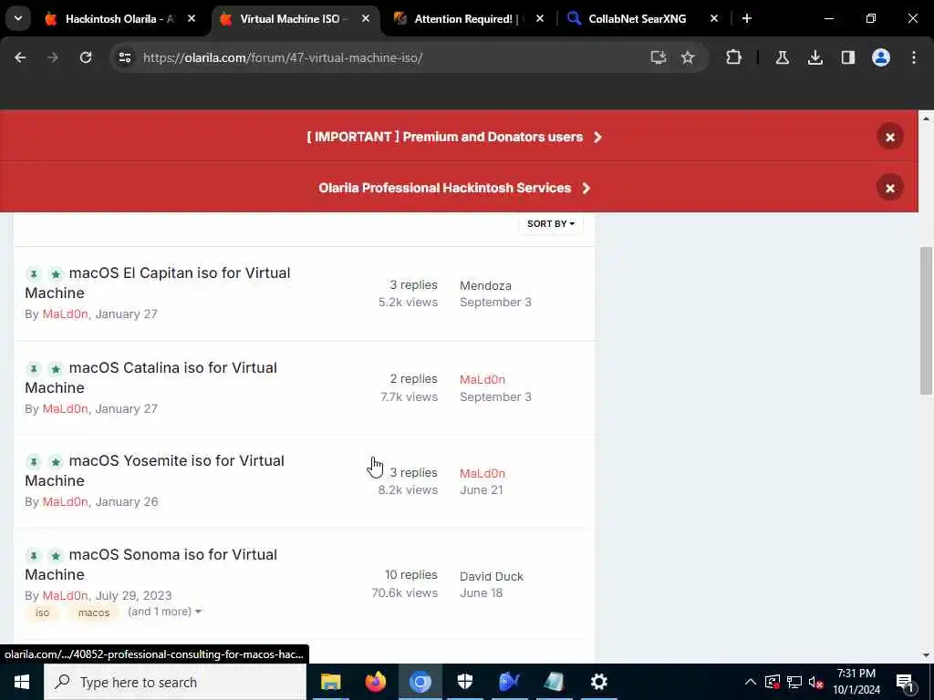The image size is (934, 700).
Task: Show hidden system tray icons
Action: pyautogui.click(x=751, y=682)
